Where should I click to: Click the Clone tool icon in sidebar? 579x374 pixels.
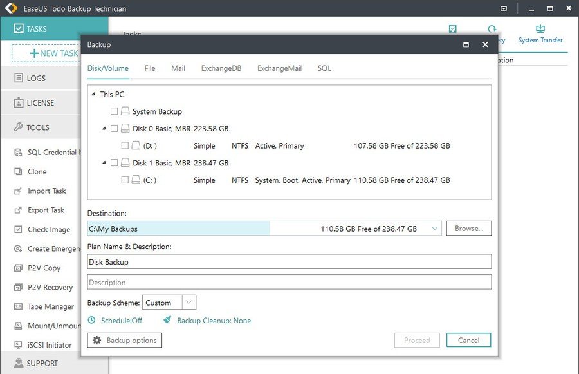18,172
